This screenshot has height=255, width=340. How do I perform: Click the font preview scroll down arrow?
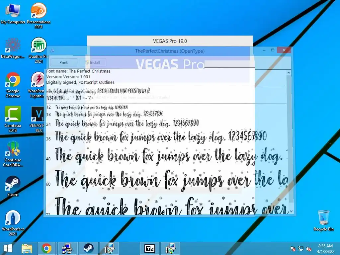tap(291, 211)
